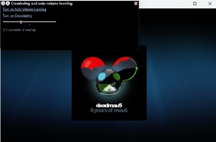Go to next enhancement panel arrow
216x142 pixels.
pos(8,3)
